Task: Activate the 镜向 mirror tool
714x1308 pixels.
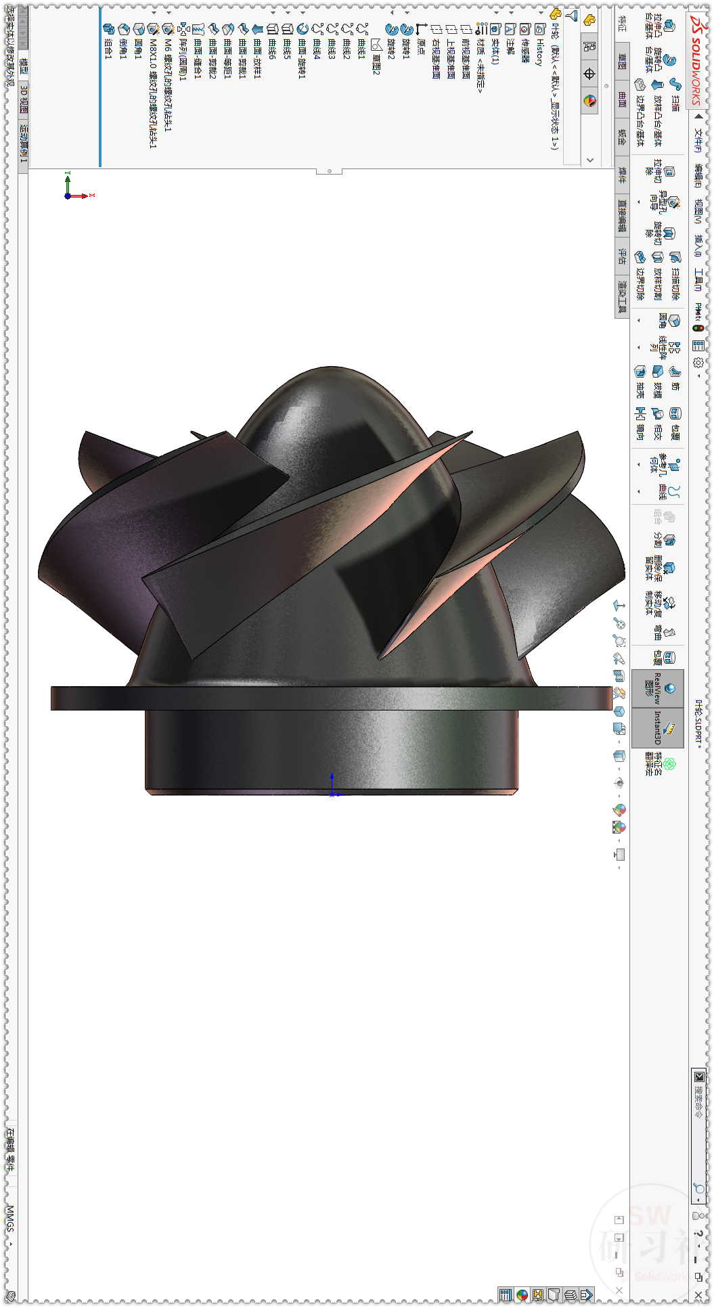Action: point(640,423)
